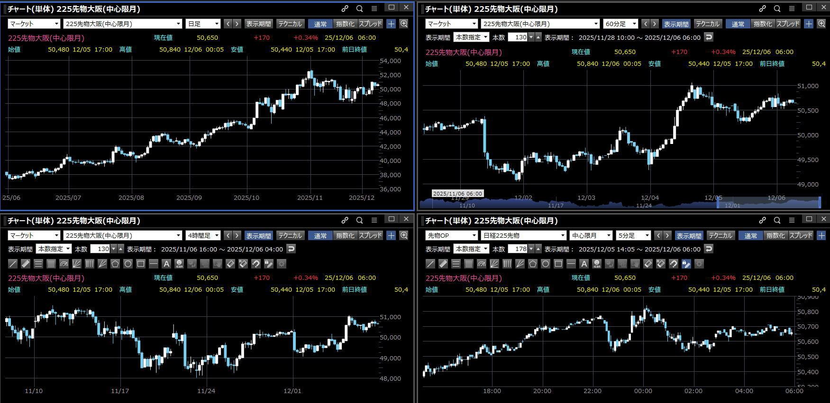The image size is (830, 403).
Task: Open the 本数指定 dropdown in 4時間足 chart
Action: click(54, 249)
